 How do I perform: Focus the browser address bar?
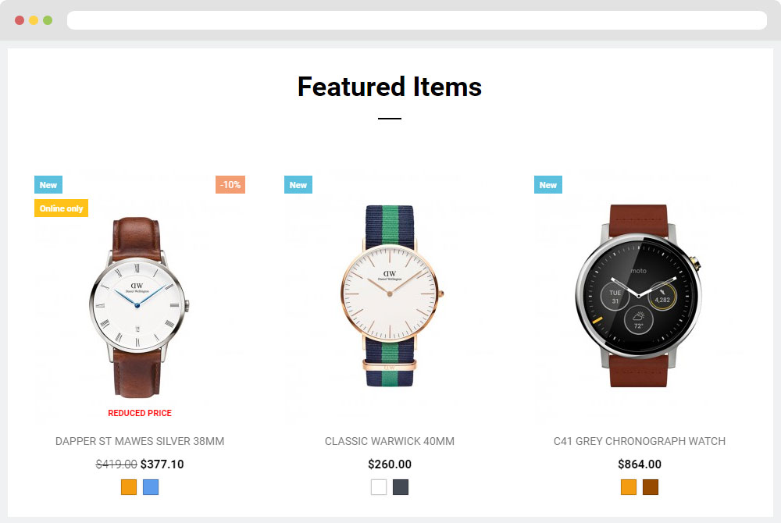[x=417, y=20]
